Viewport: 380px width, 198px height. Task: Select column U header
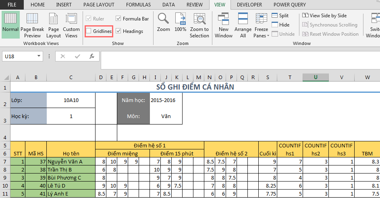pos(316,77)
